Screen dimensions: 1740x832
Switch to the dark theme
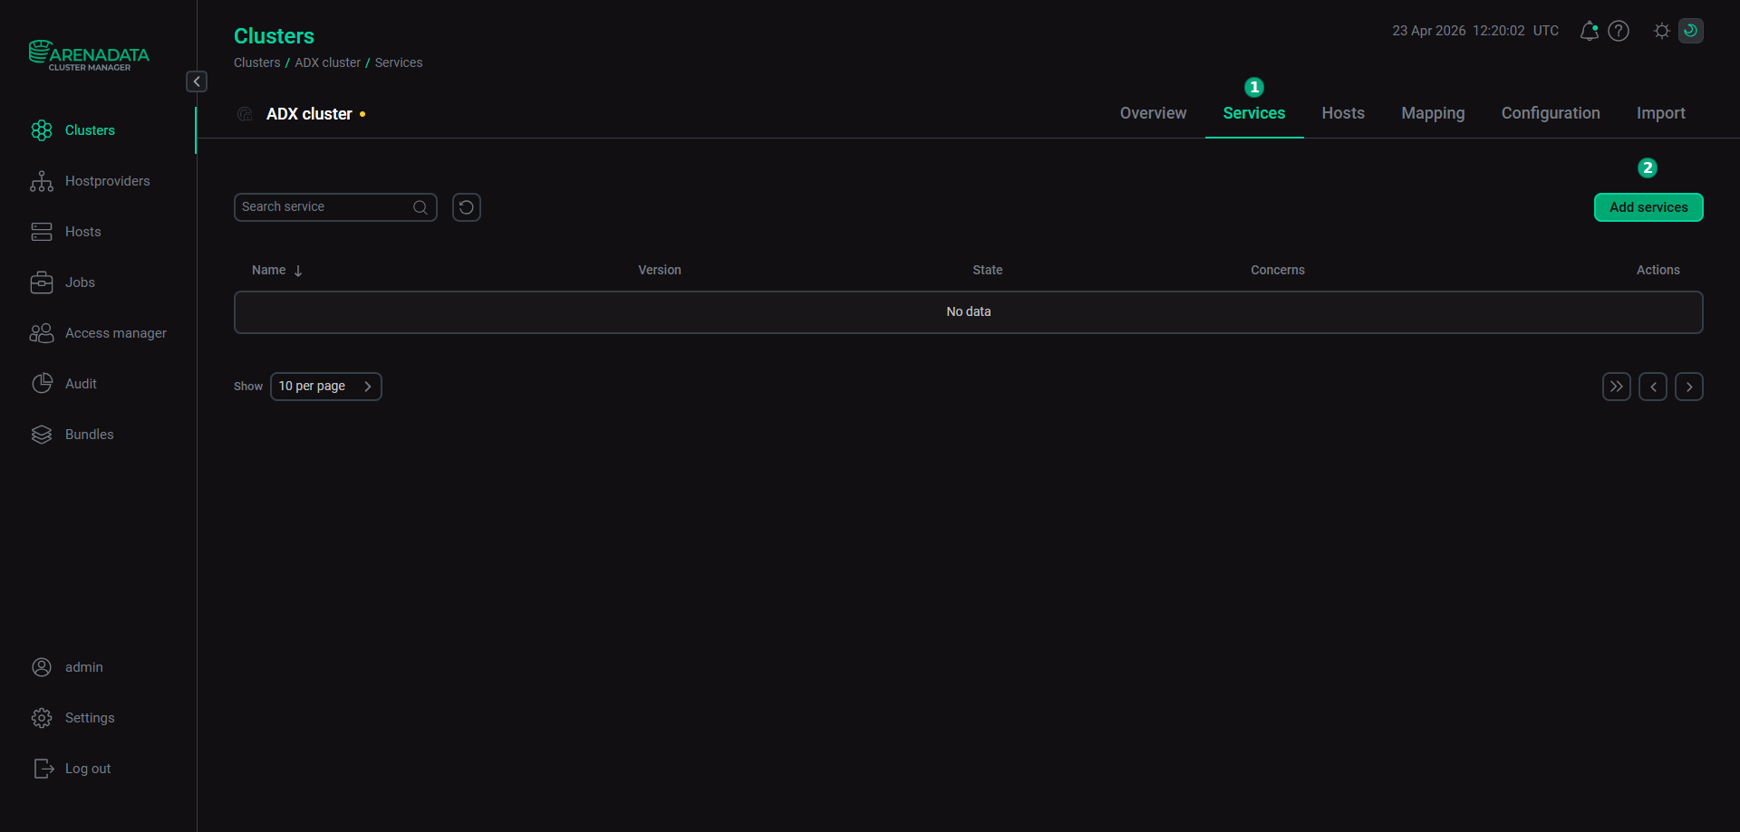tap(1691, 31)
